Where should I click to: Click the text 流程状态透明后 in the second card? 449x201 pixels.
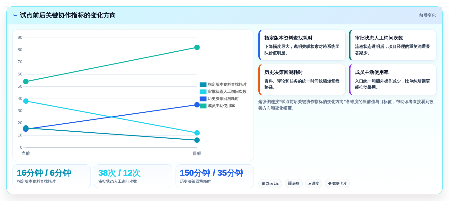(x=369, y=47)
